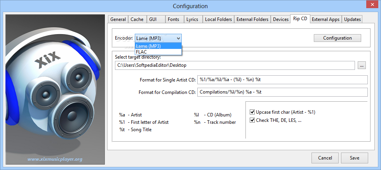Expand the Encoder combo box arrow
The image size is (381, 170).
178,38
